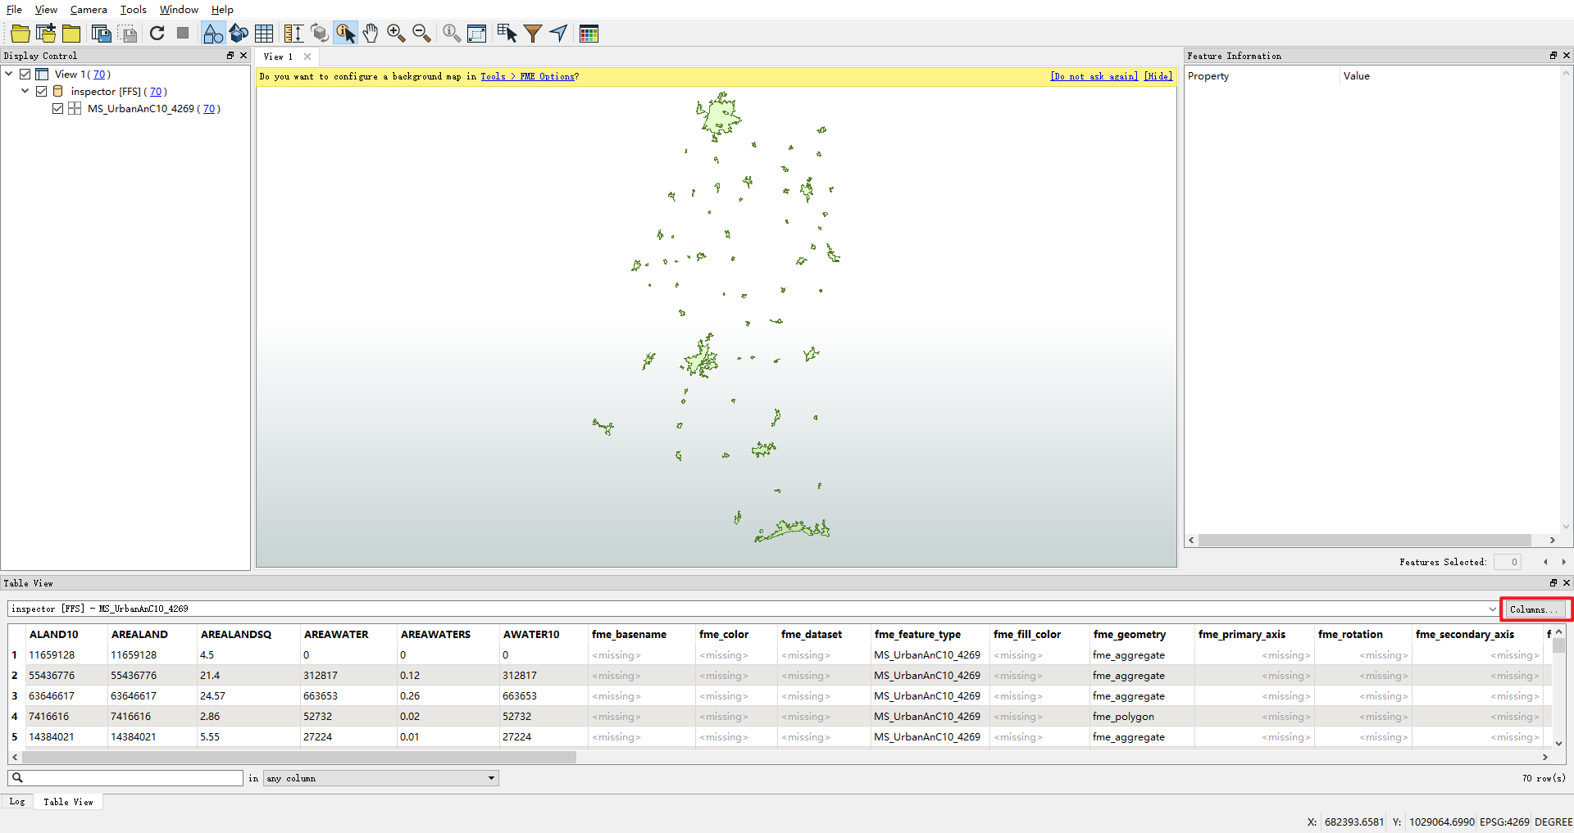The image size is (1574, 833).
Task: Click the table search input field
Action: (125, 778)
